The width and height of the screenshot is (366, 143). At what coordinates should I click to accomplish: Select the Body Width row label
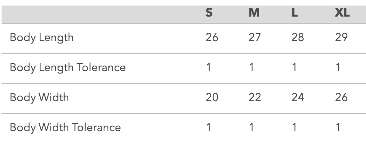(39, 98)
